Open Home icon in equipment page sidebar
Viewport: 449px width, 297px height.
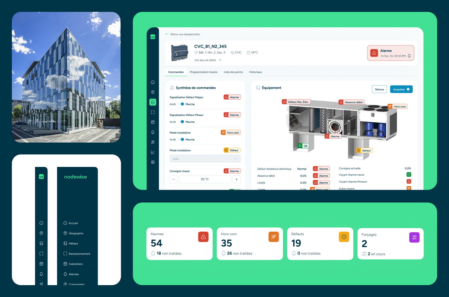pos(153,82)
